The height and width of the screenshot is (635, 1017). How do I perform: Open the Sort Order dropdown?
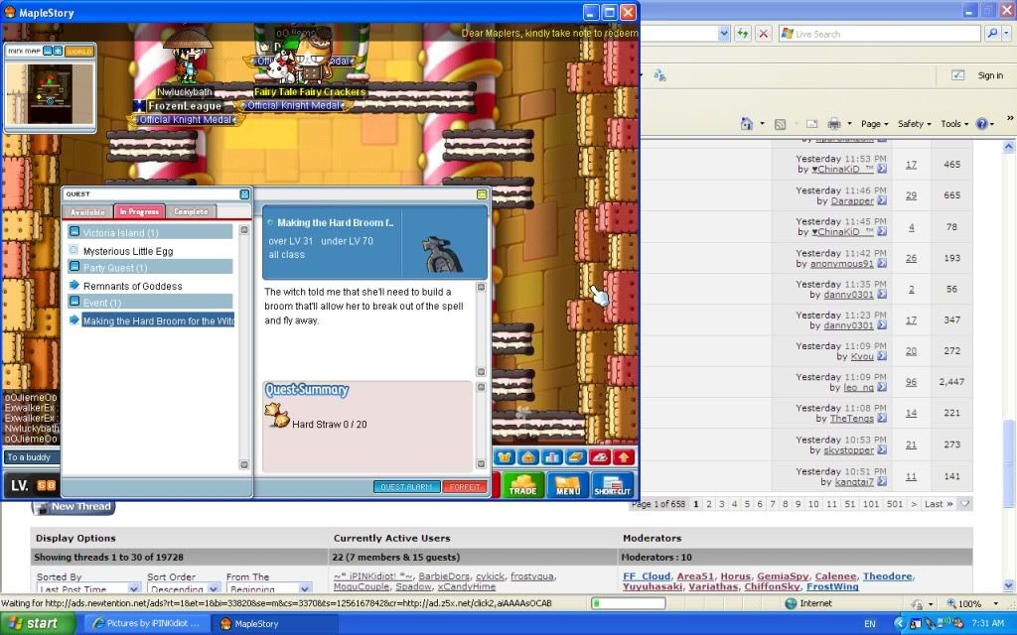click(x=184, y=588)
